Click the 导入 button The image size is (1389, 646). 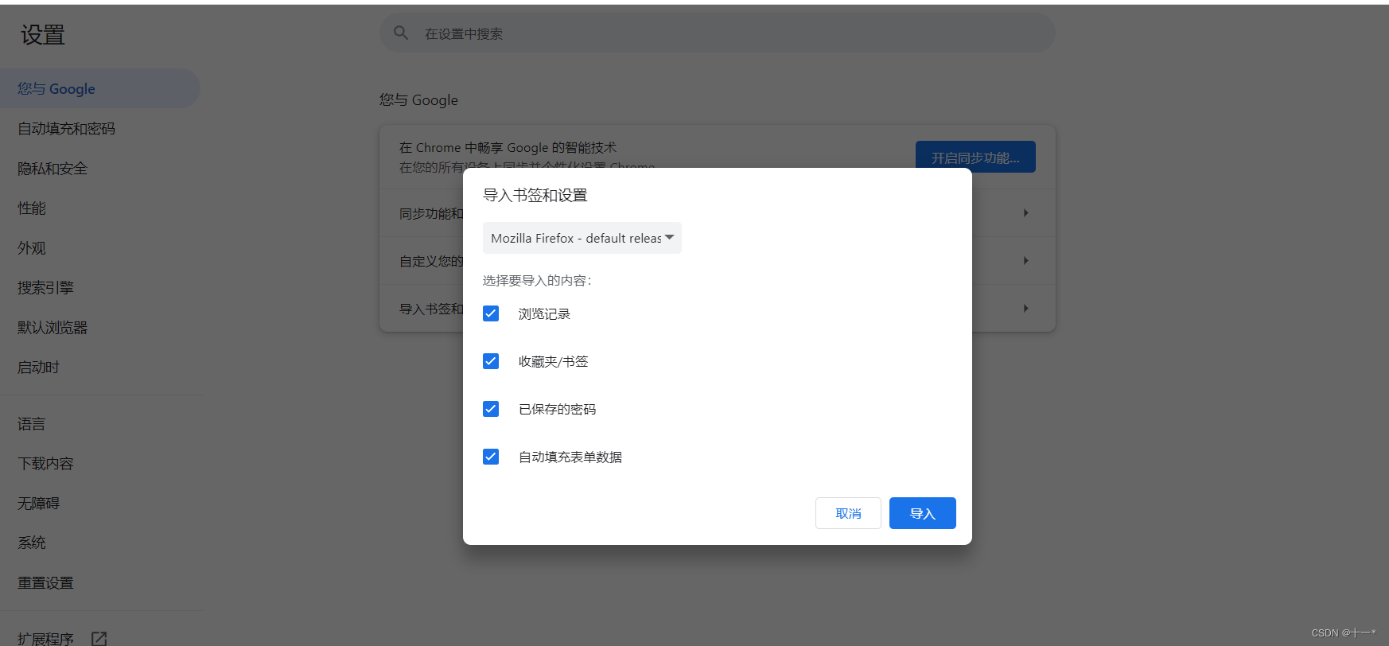923,513
